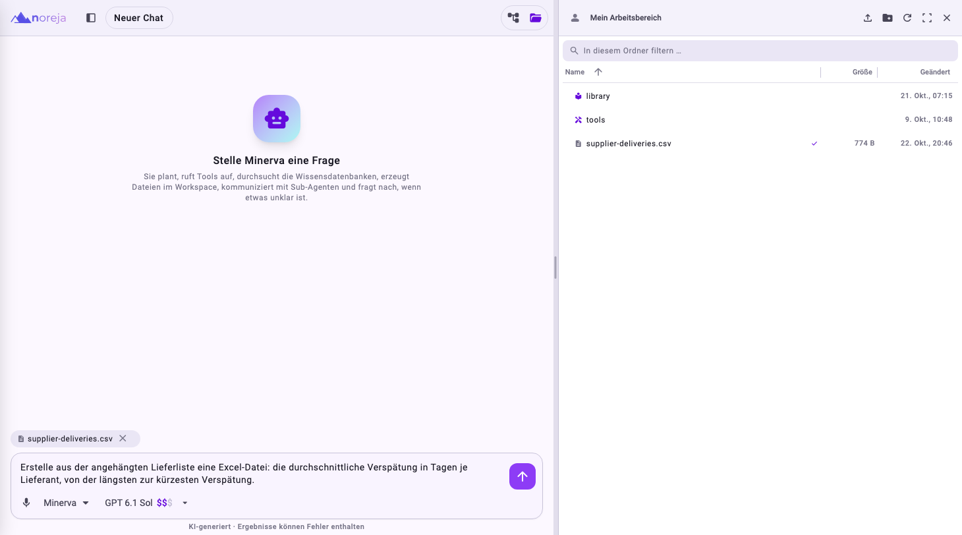Refresh the workspace file list
The width and height of the screenshot is (962, 535).
(907, 18)
